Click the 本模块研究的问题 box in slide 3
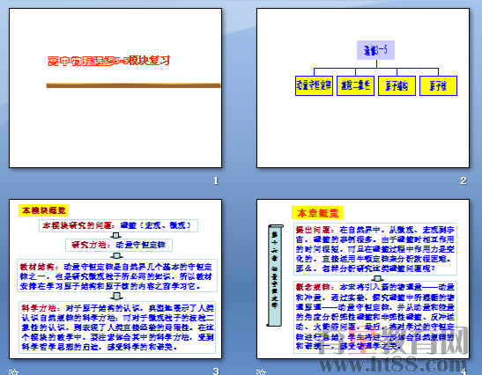The width and height of the screenshot is (482, 375). click(x=118, y=225)
